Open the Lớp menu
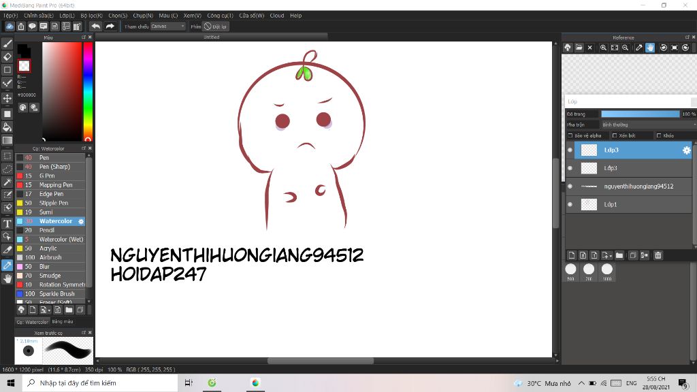 click(67, 16)
